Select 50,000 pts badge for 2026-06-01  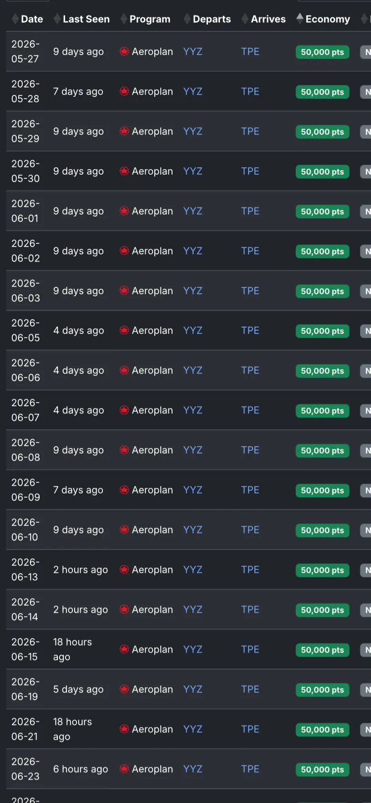tap(322, 212)
